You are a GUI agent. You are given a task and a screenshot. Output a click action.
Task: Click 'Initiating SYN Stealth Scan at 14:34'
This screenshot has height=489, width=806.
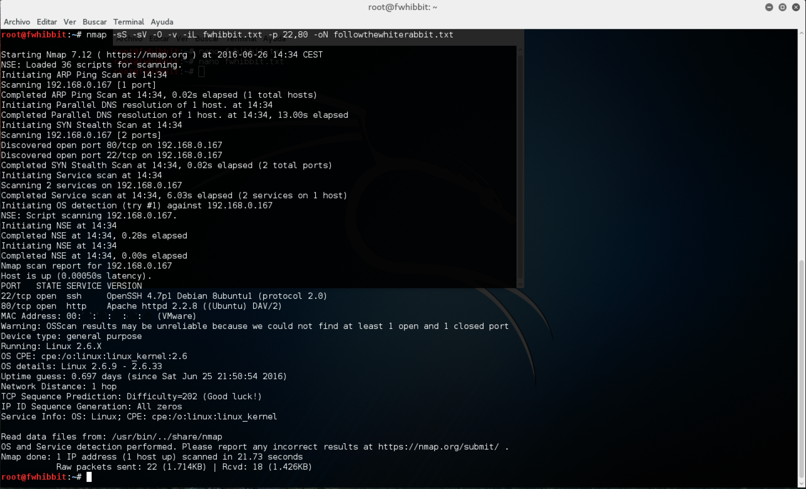click(x=91, y=125)
